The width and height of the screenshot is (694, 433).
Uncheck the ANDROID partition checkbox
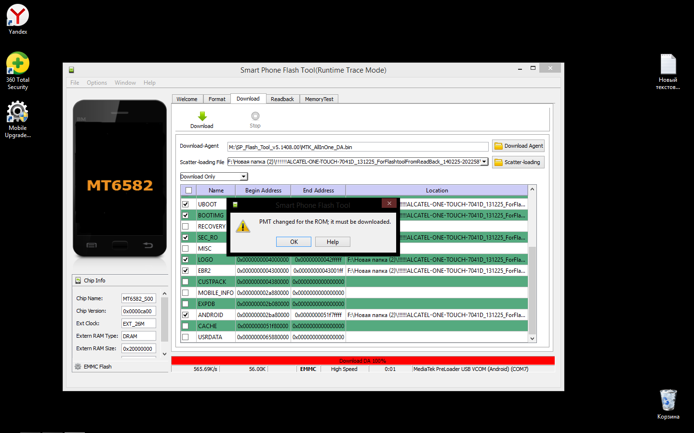[186, 315]
